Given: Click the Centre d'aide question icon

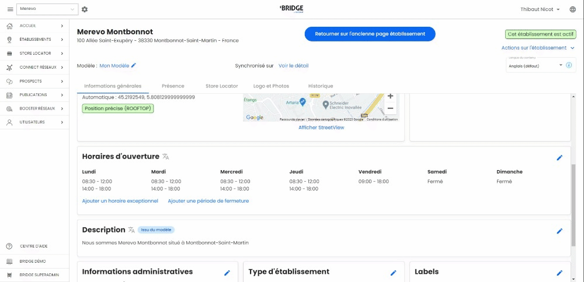Looking at the screenshot, I should click(x=10, y=246).
